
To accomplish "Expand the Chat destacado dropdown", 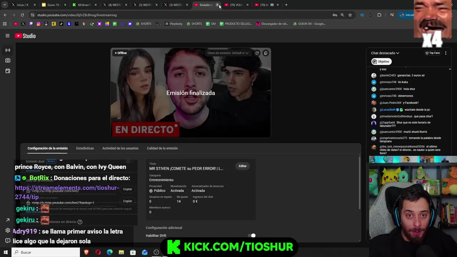I will coord(385,53).
